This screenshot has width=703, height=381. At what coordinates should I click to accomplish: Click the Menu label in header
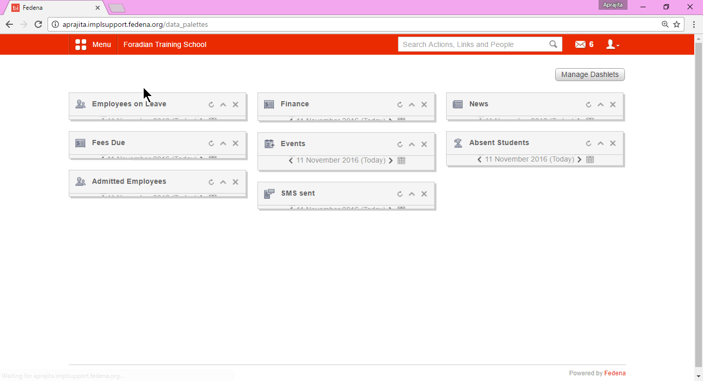102,44
